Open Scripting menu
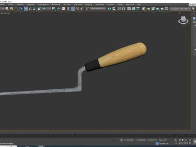 click(x=89, y=4)
